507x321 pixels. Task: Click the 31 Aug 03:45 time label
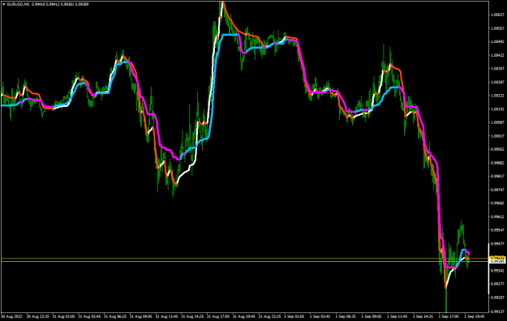[89, 316]
